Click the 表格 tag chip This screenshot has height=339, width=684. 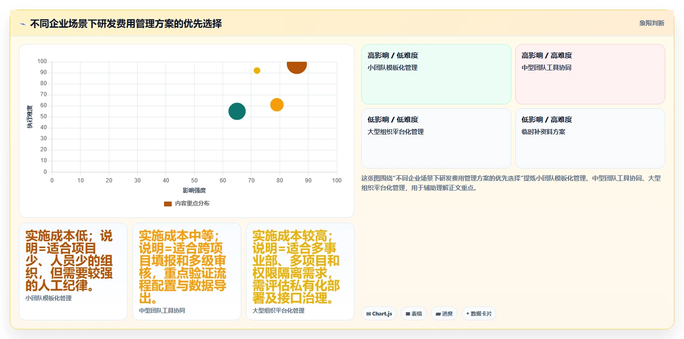point(413,314)
